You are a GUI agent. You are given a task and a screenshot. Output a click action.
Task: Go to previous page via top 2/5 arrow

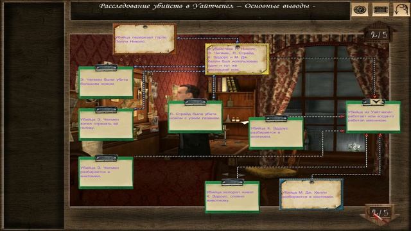tap(378, 33)
